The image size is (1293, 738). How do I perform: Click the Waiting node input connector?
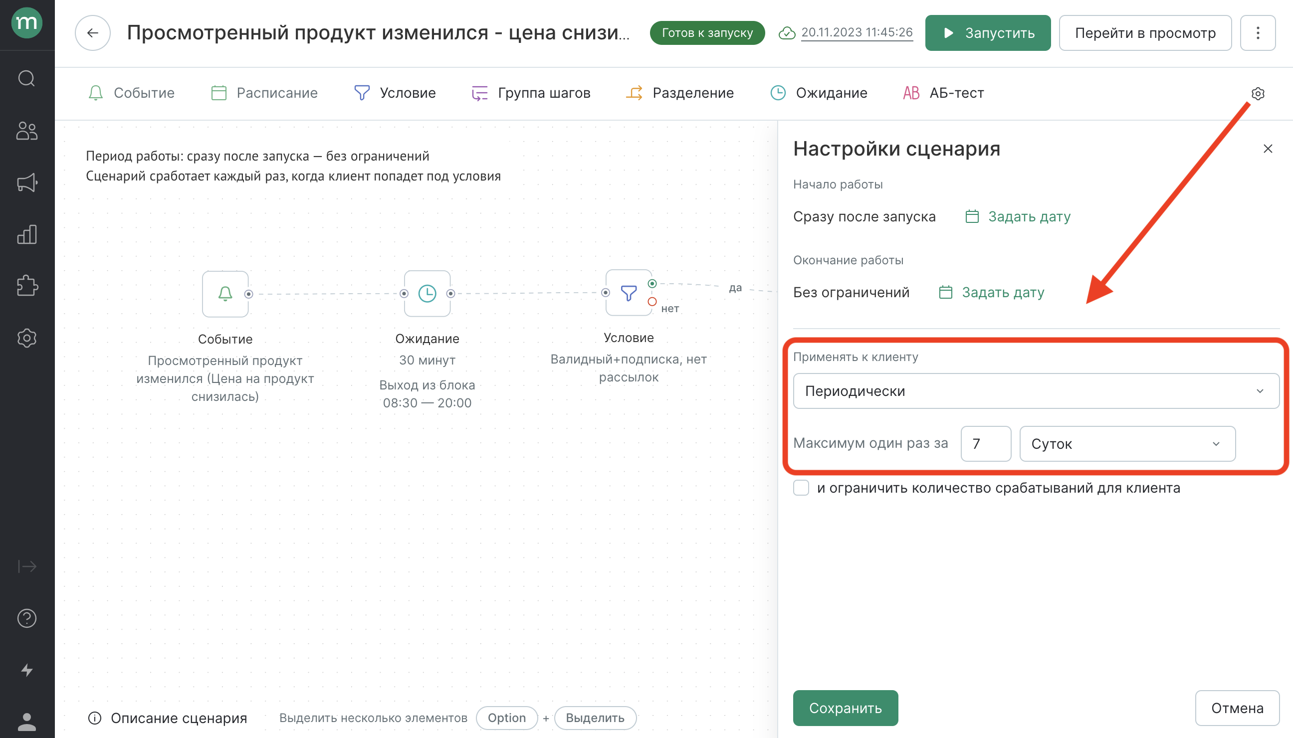tap(404, 294)
